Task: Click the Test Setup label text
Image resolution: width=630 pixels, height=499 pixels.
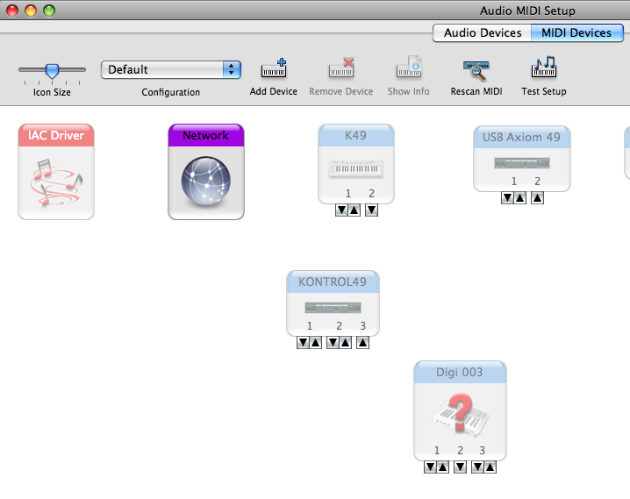Action: [x=544, y=91]
